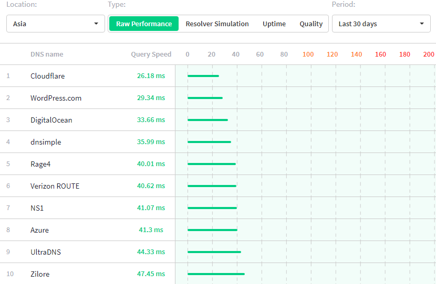
Task: Open the WordPress.com provider entry
Action: [x=56, y=98]
